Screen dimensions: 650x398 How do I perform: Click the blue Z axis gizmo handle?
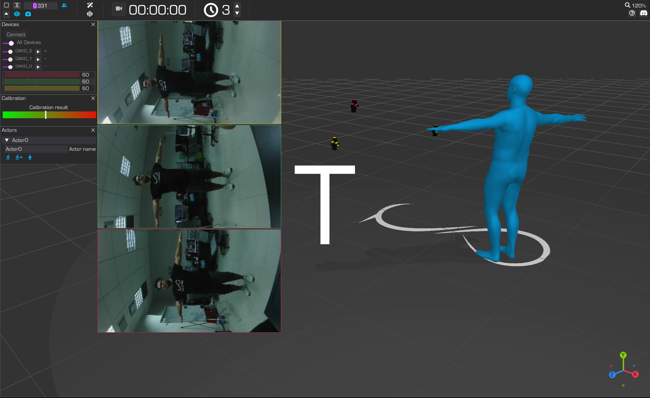point(612,375)
